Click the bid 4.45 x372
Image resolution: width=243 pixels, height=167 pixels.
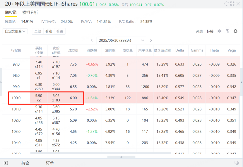[x=39, y=132]
